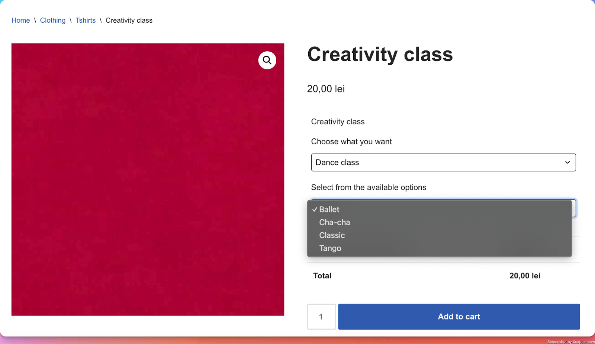
Task: Click the total amount 20,00 lei
Action: [x=525, y=276]
